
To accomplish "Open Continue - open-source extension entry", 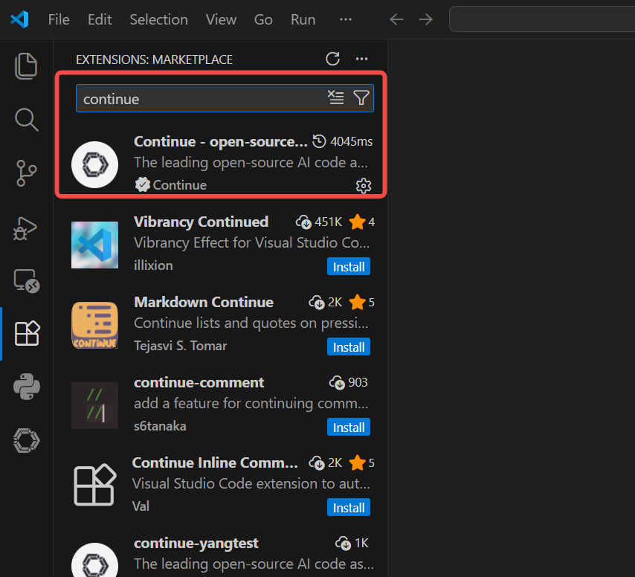I will point(221,164).
